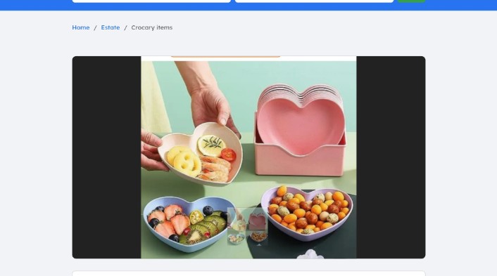Open the Estate breadcrumb category
The width and height of the screenshot is (497, 276).
(111, 27)
